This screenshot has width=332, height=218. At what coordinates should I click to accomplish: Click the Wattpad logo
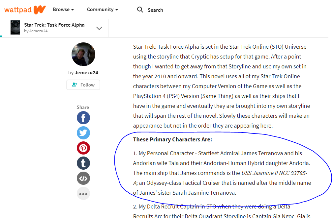tap(25, 10)
